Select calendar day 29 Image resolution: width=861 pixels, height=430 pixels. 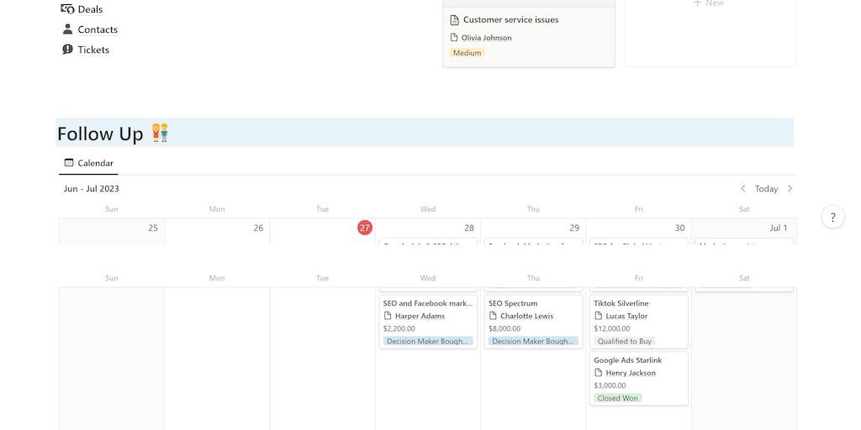click(573, 228)
